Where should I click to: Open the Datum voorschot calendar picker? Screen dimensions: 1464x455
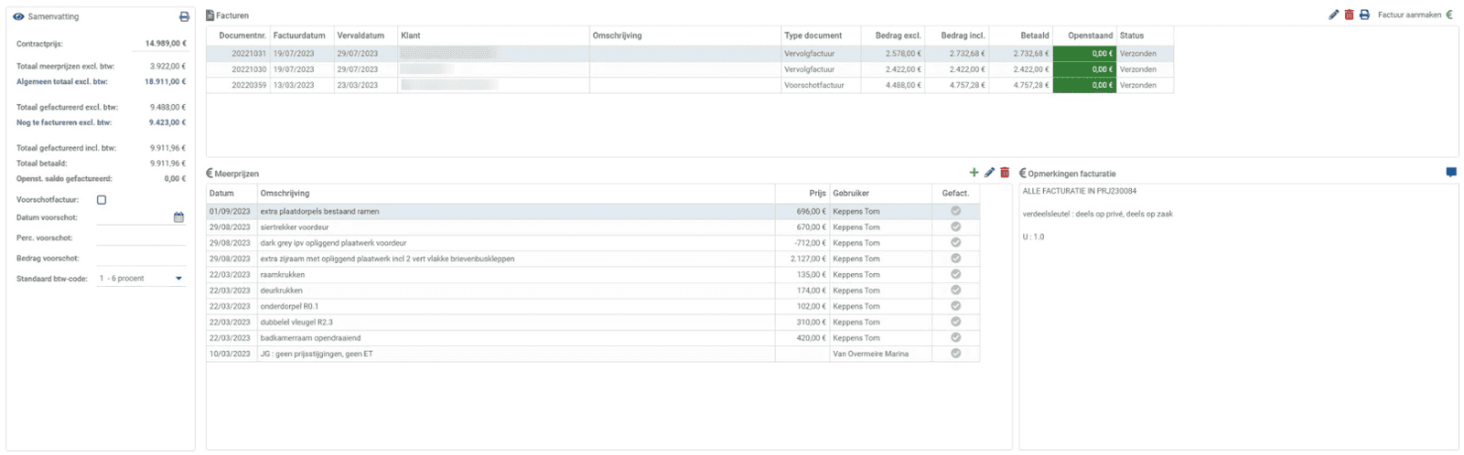pyautogui.click(x=178, y=217)
